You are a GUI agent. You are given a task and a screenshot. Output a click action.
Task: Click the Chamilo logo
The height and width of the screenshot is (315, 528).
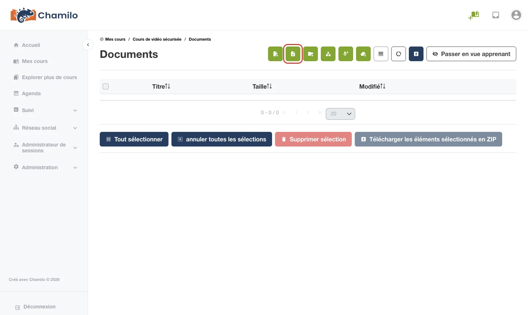(44, 15)
